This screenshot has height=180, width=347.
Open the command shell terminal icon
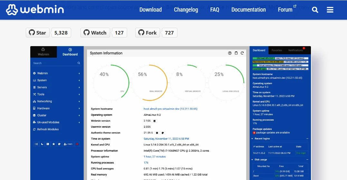click(48, 144)
